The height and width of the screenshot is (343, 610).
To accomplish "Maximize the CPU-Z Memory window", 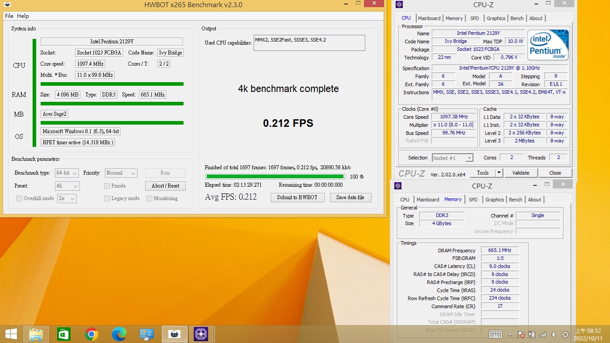I will [x=547, y=184].
